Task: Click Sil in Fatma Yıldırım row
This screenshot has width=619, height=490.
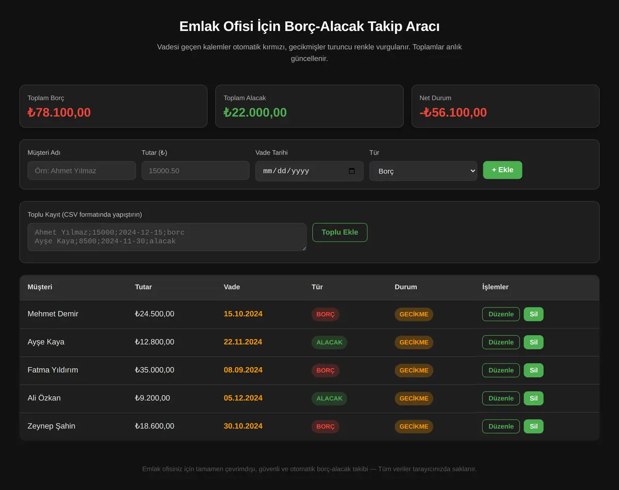Action: (533, 370)
